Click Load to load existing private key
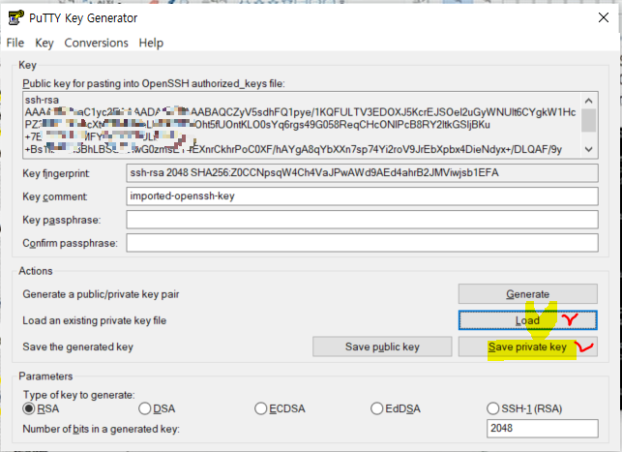Screen dimensions: 622x452 pos(527,320)
